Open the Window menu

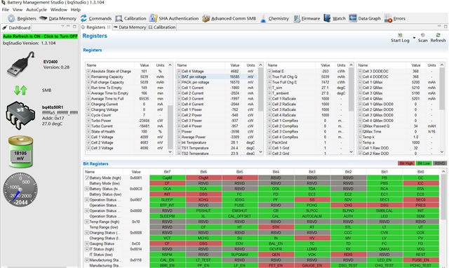tap(59, 9)
